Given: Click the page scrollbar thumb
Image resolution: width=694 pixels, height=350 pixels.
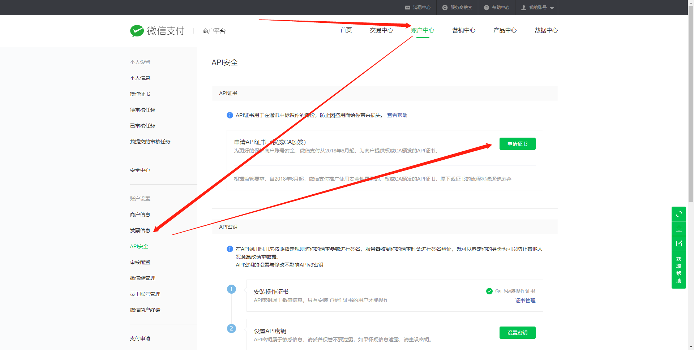Looking at the screenshot, I should tap(691, 104).
